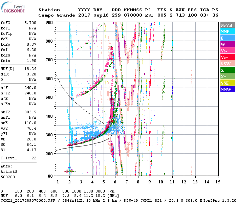
Task: Click the MUF(D) value 18.24
Action: 31,68
